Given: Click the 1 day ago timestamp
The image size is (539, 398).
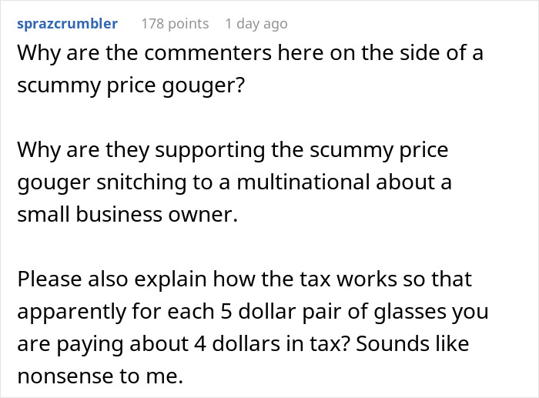Looking at the screenshot, I should click(256, 24).
